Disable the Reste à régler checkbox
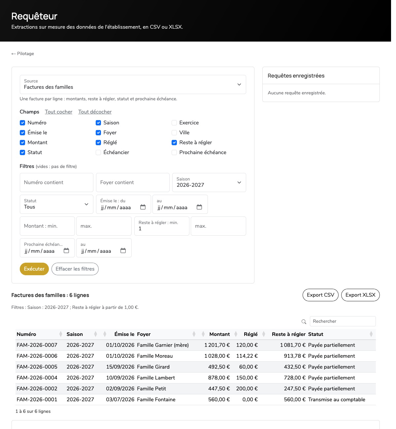The width and height of the screenshot is (396, 429). [x=174, y=143]
